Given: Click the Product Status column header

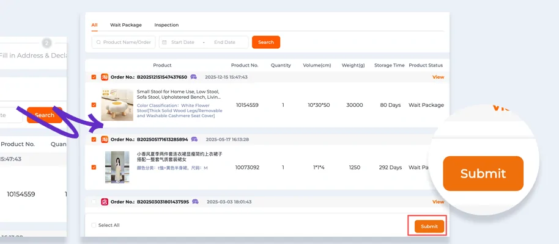Looking at the screenshot, I should pyautogui.click(x=426, y=65).
